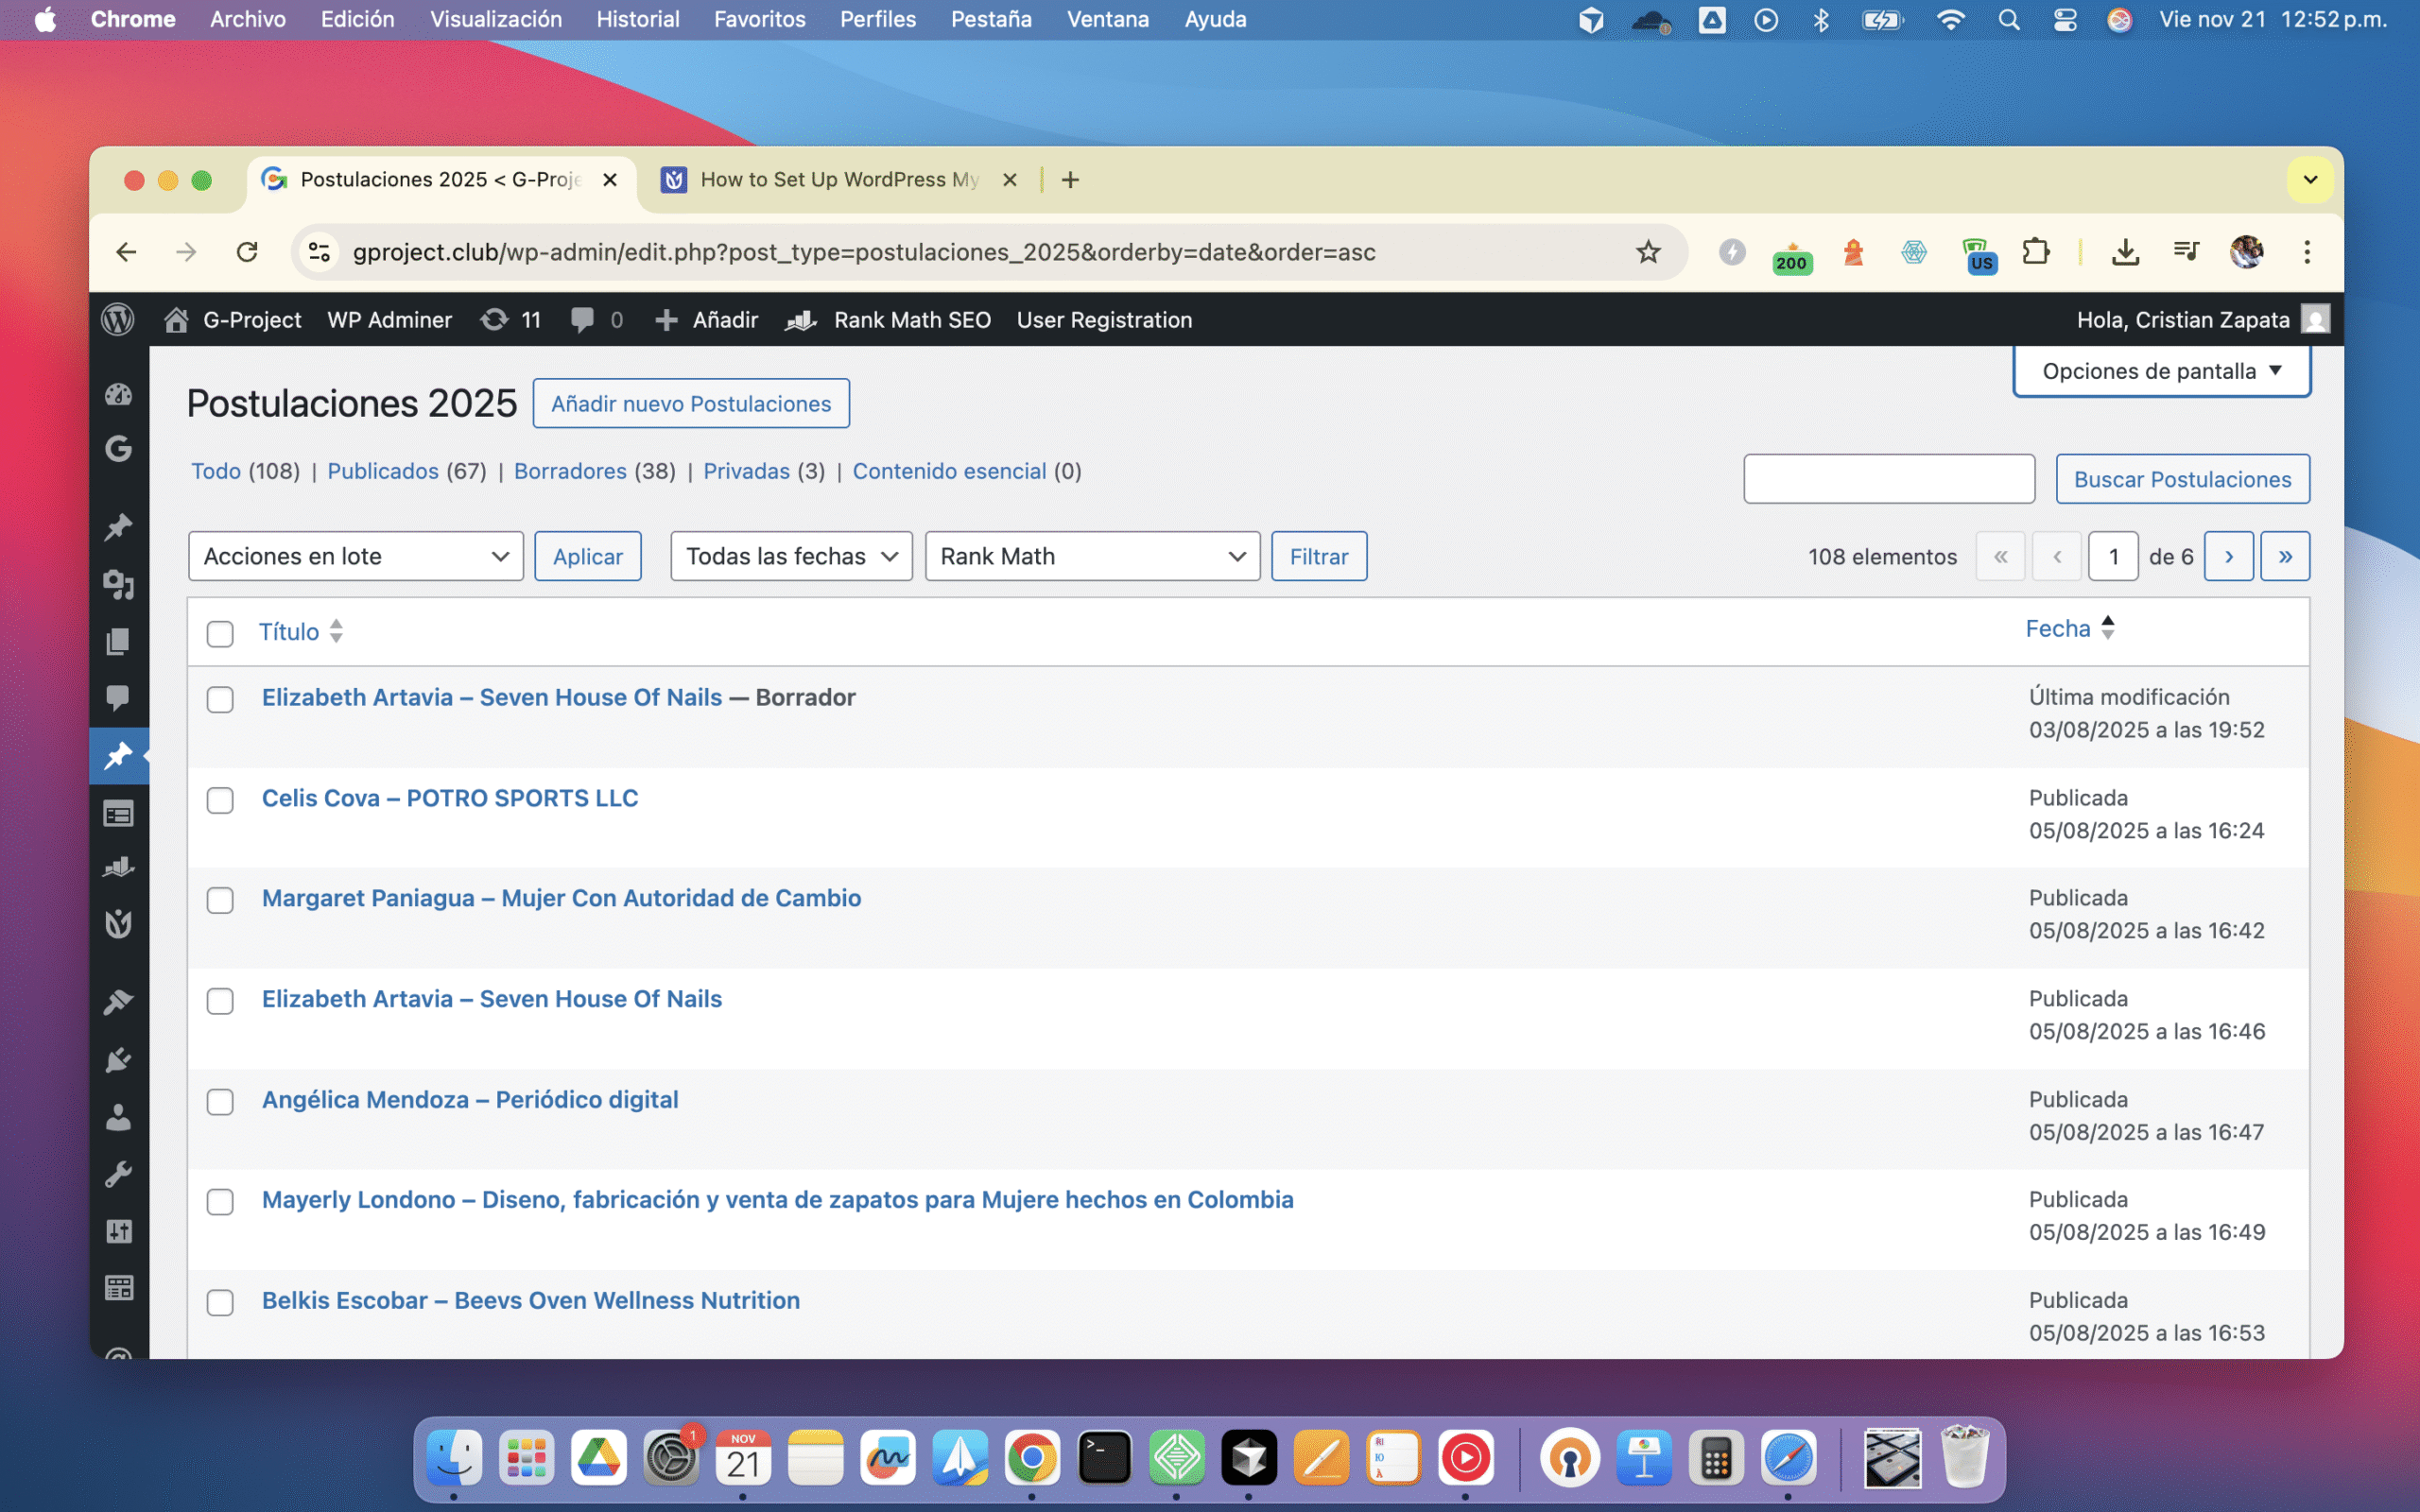Image resolution: width=2420 pixels, height=1512 pixels.
Task: Expand Opciones de pantalla panel
Action: (2160, 371)
